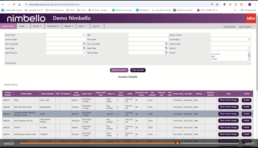View site information icon in address bar
The height and width of the screenshot is (148, 258).
[x=26, y=5]
